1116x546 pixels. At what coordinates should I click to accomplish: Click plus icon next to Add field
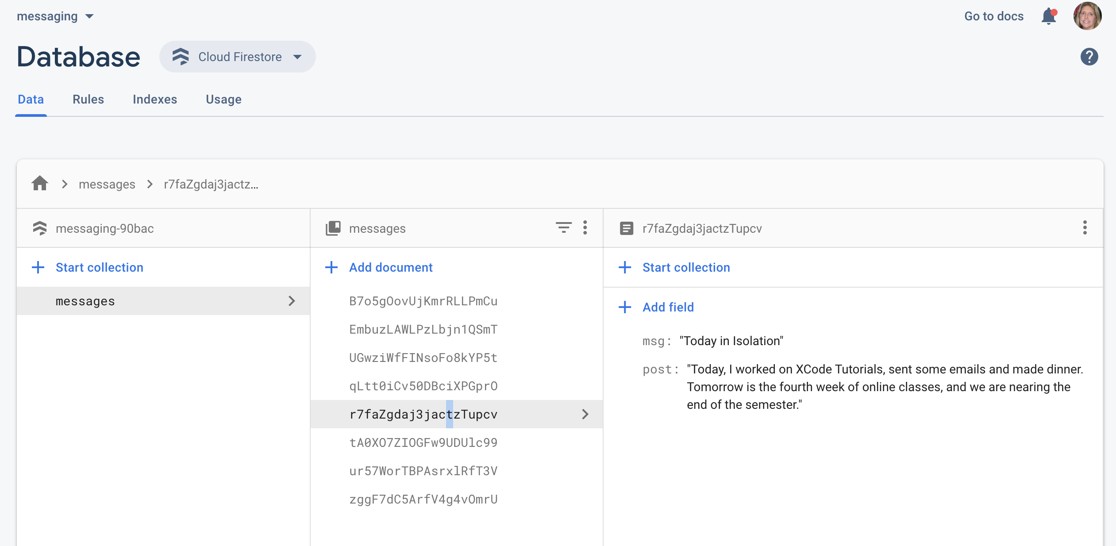click(x=625, y=307)
